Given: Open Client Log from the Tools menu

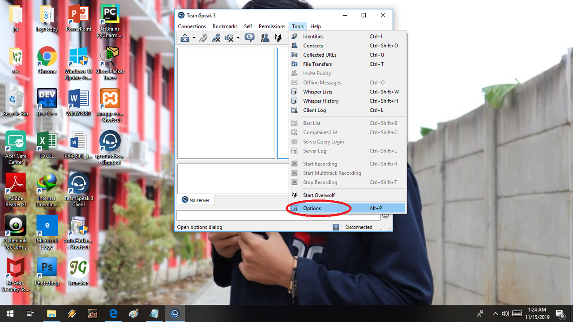Looking at the screenshot, I should (x=347, y=110).
